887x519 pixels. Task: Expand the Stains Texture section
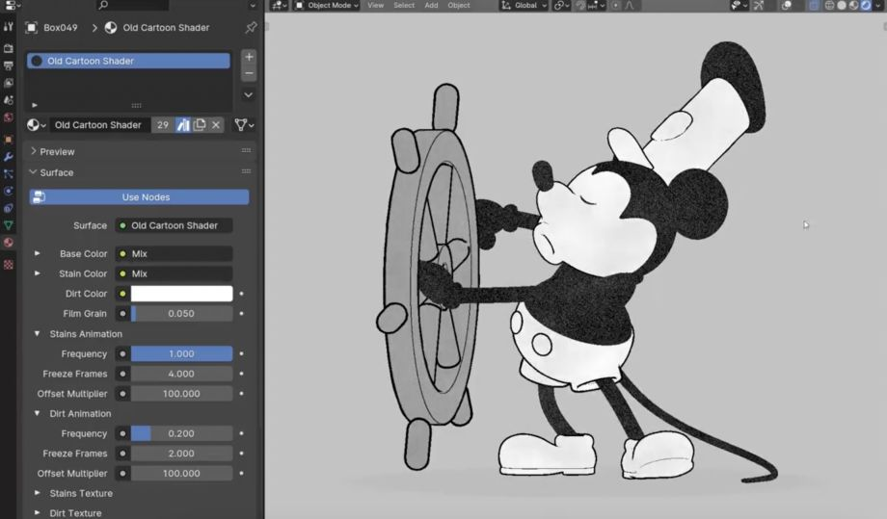pyautogui.click(x=37, y=493)
